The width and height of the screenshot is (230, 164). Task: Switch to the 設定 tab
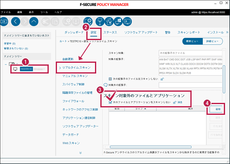tap(94, 32)
